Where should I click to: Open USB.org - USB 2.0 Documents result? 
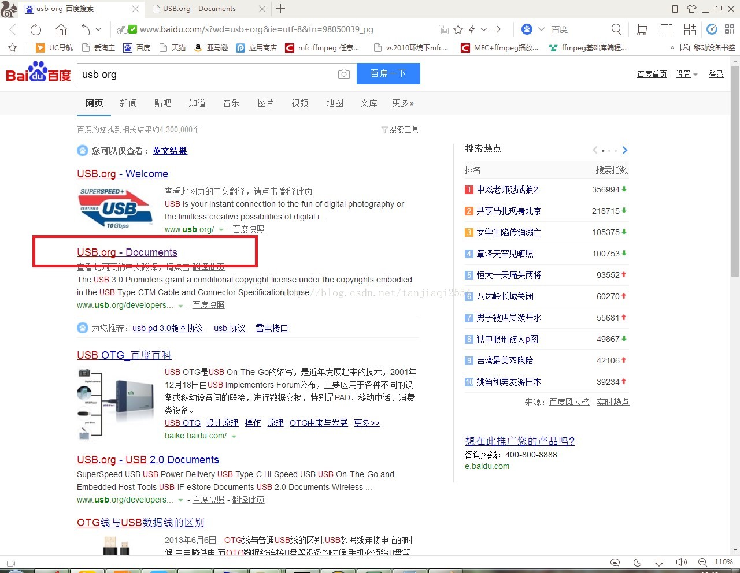coord(148,460)
